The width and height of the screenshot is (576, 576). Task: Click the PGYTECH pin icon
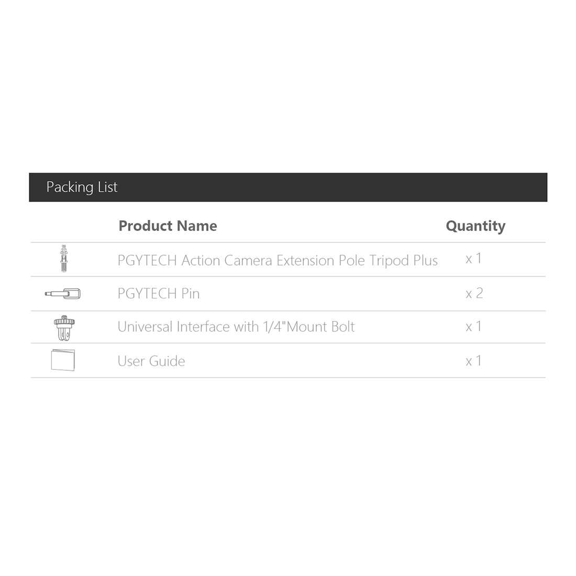62,294
